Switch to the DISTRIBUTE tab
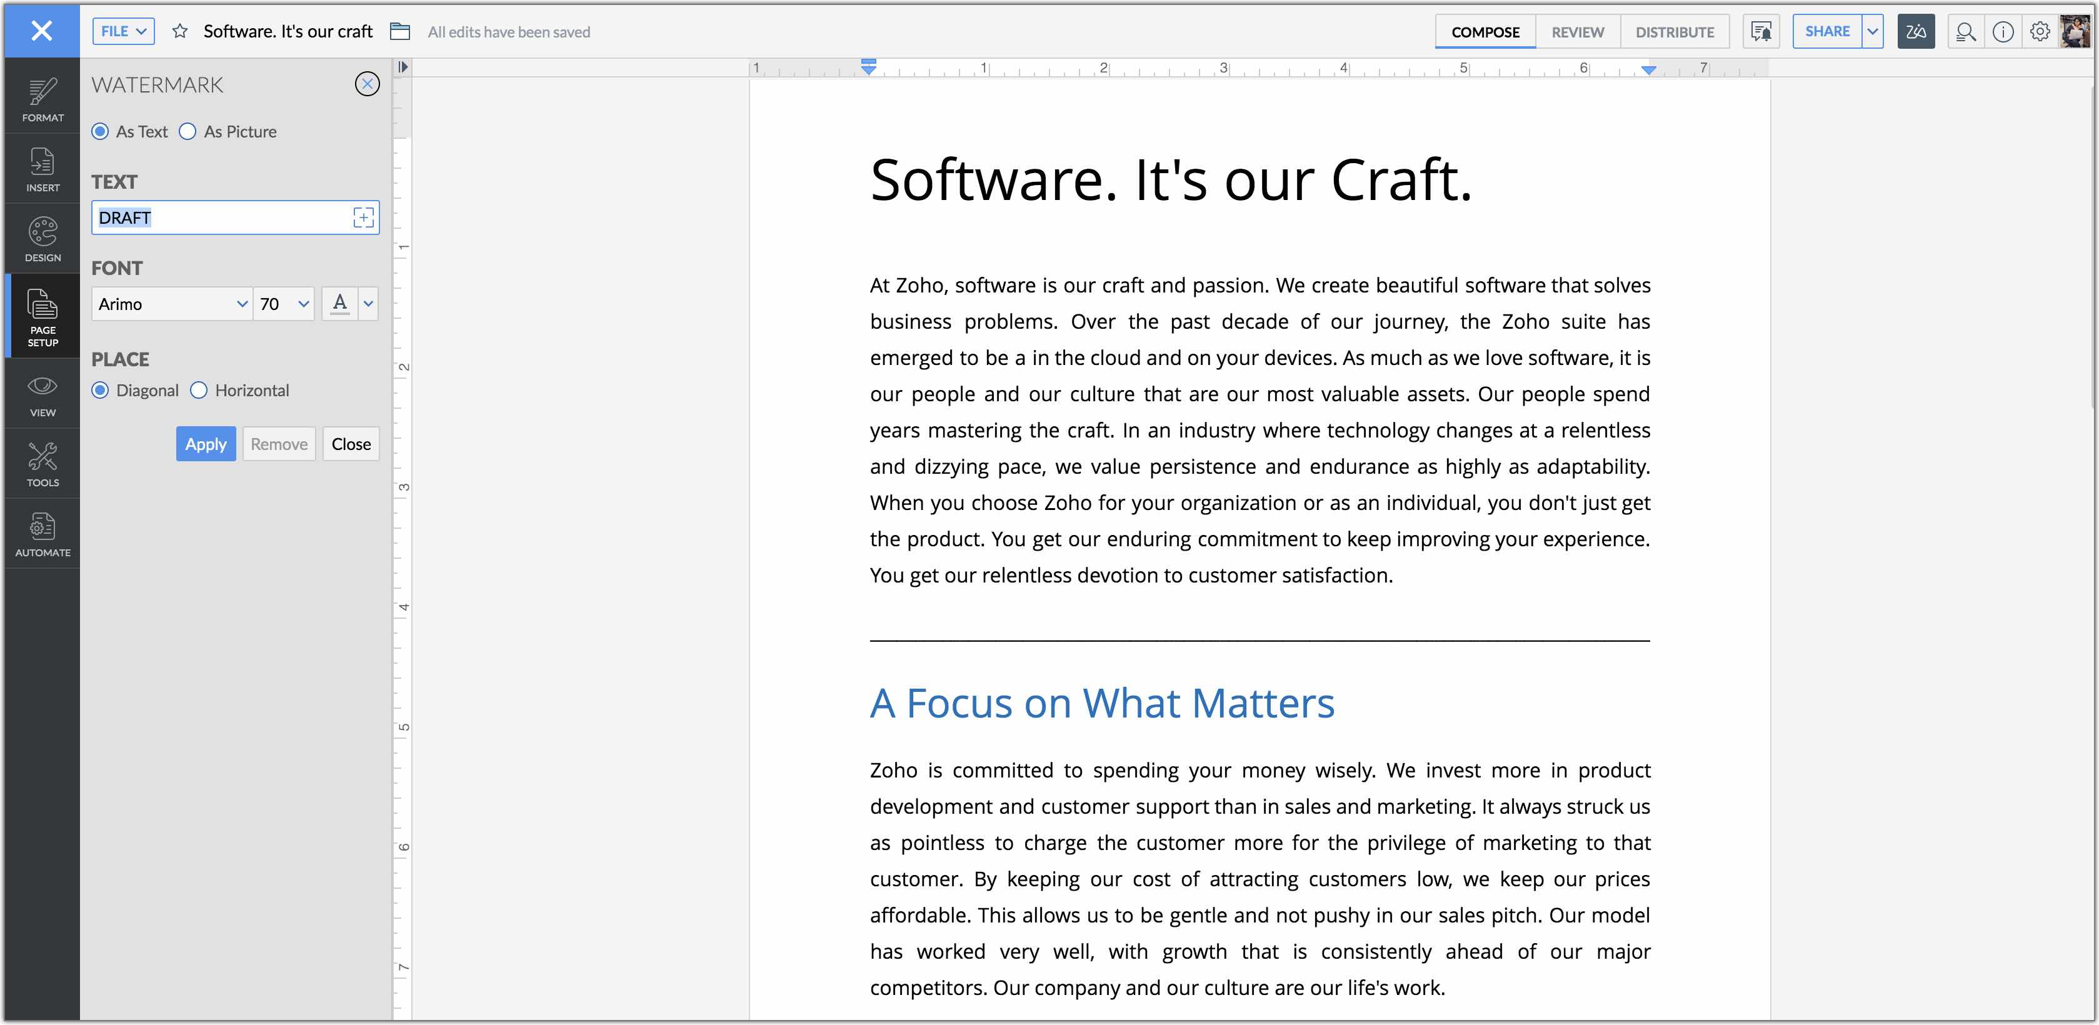Screen dimensions: 2099x1025 [x=1675, y=32]
